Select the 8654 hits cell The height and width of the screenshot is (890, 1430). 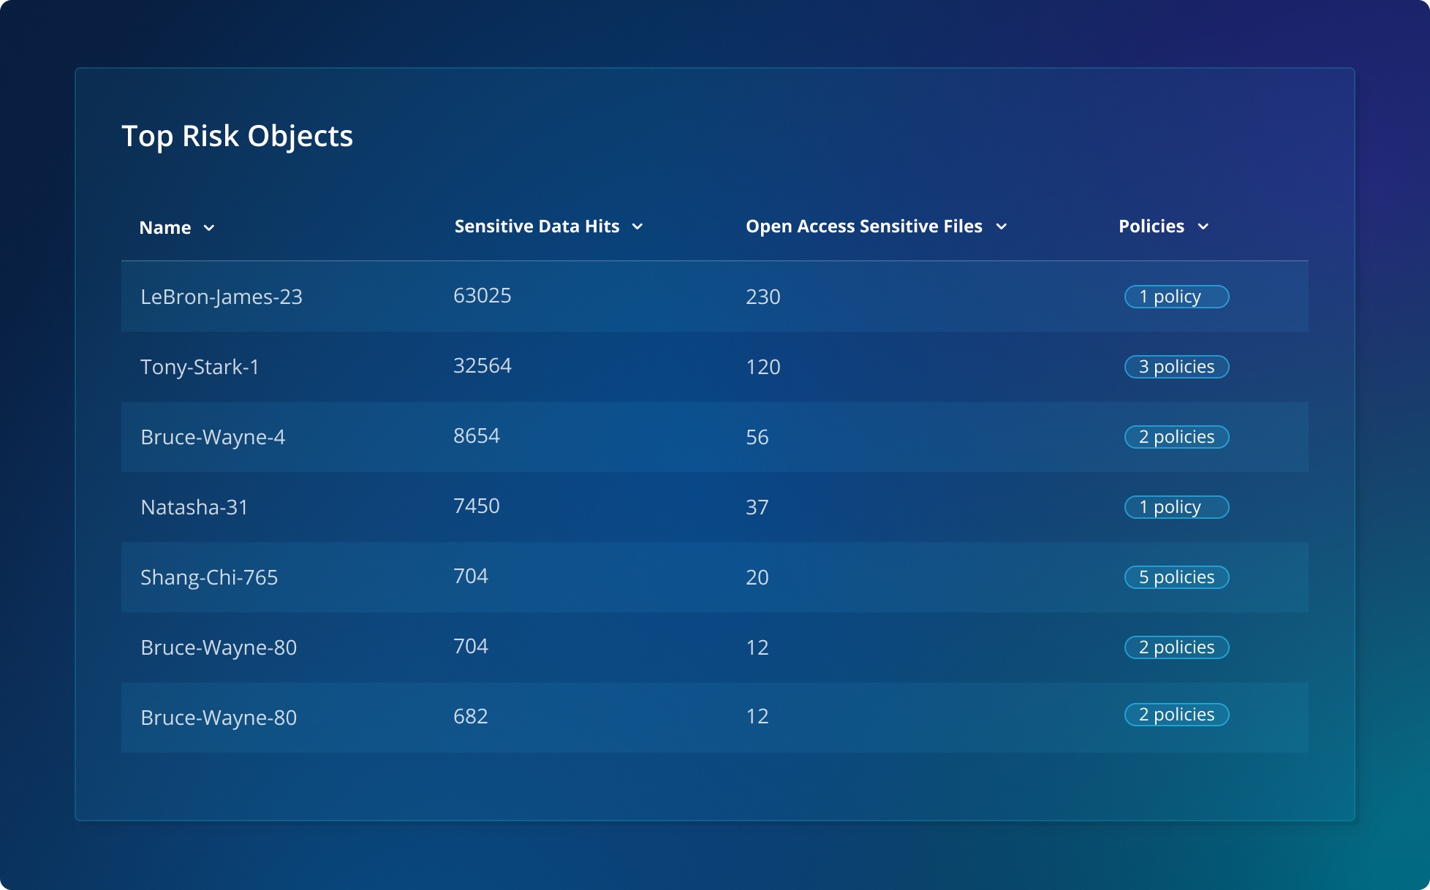tap(477, 436)
